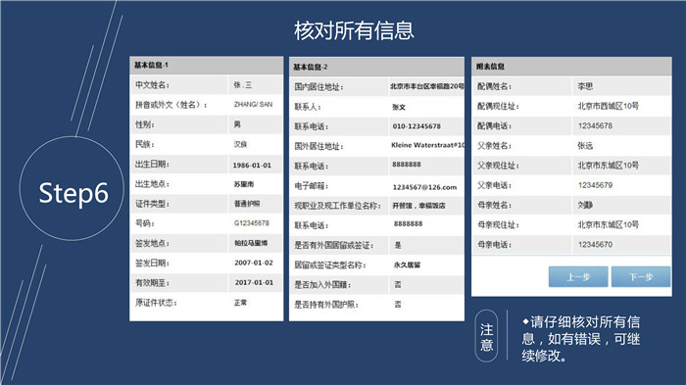The width and height of the screenshot is (686, 385).
Task: Click the 核对所有信息 page title
Action: click(x=354, y=30)
